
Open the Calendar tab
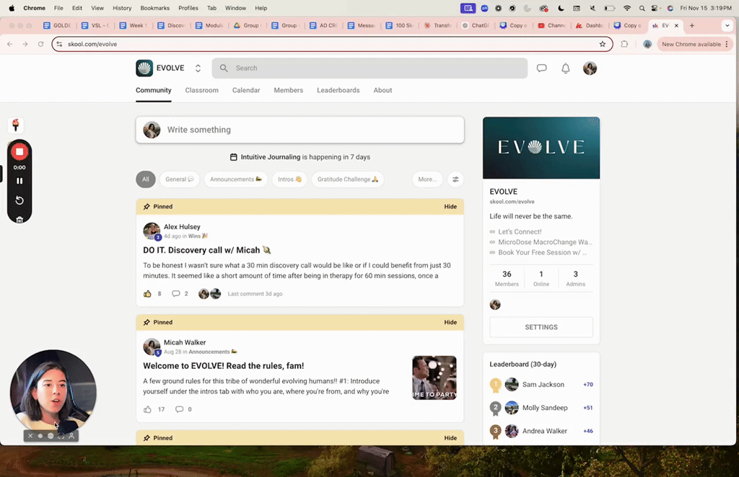246,90
